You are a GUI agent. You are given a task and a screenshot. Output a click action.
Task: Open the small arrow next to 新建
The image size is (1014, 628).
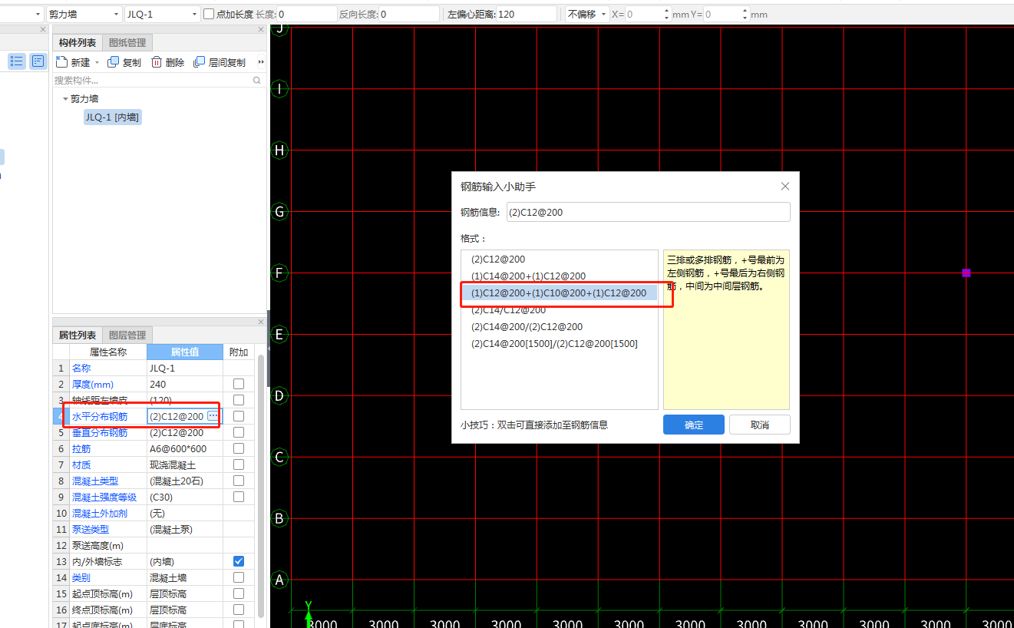tap(97, 63)
